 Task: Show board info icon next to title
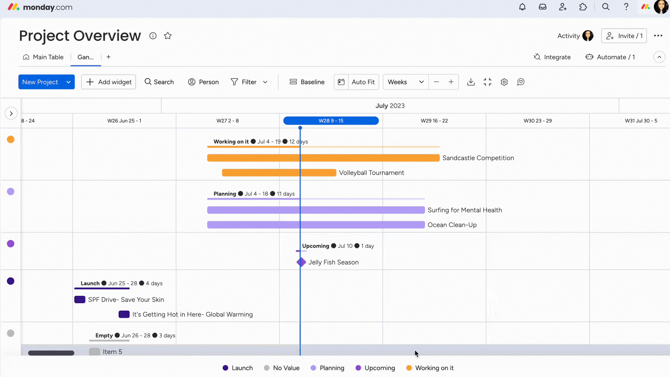click(153, 36)
